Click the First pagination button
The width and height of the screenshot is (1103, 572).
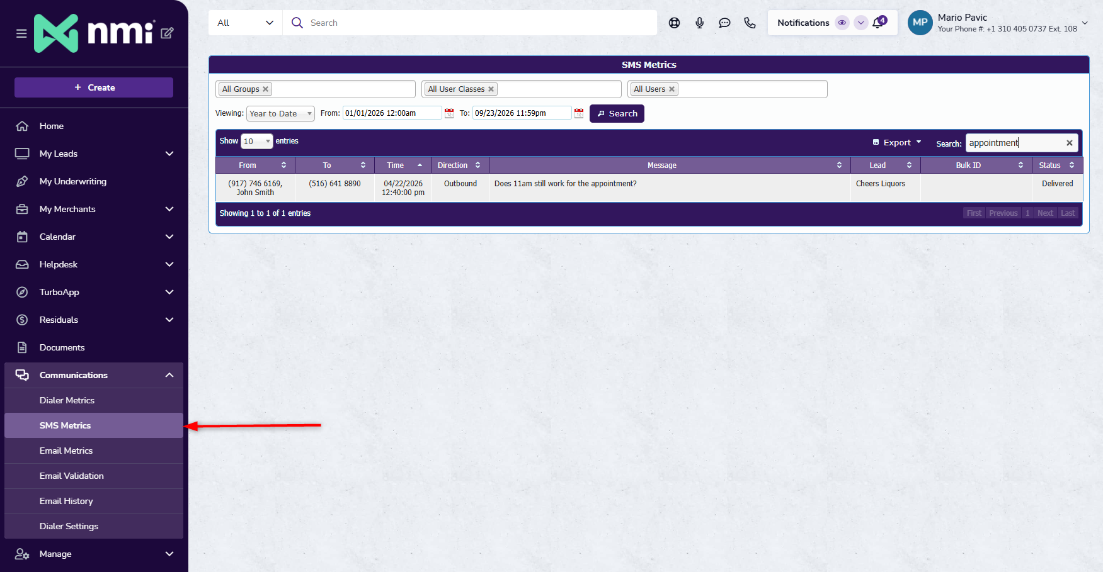coord(974,213)
